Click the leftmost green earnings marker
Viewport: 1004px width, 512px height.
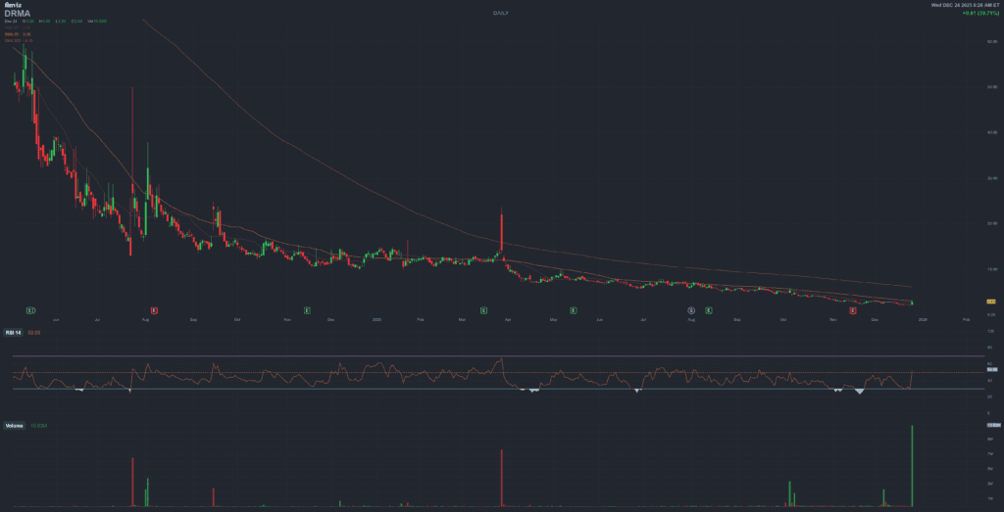click(x=30, y=309)
